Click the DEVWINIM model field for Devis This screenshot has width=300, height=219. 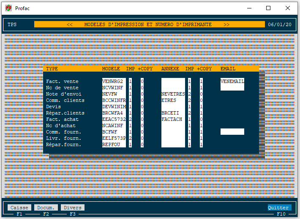[114, 107]
